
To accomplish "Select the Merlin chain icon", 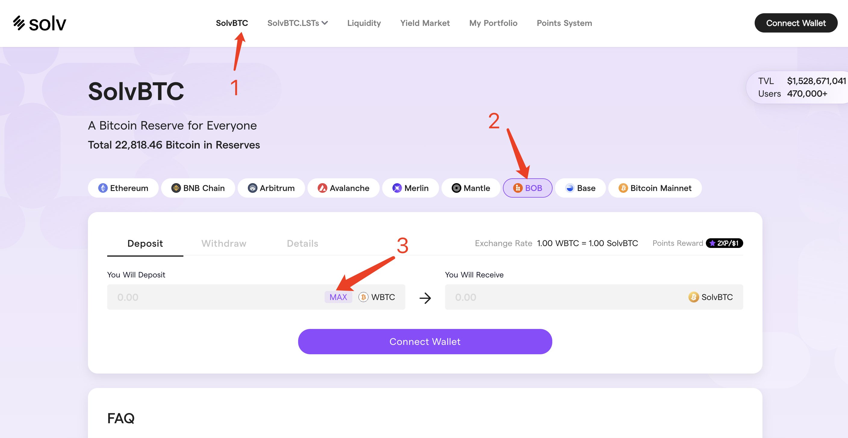I will 397,188.
